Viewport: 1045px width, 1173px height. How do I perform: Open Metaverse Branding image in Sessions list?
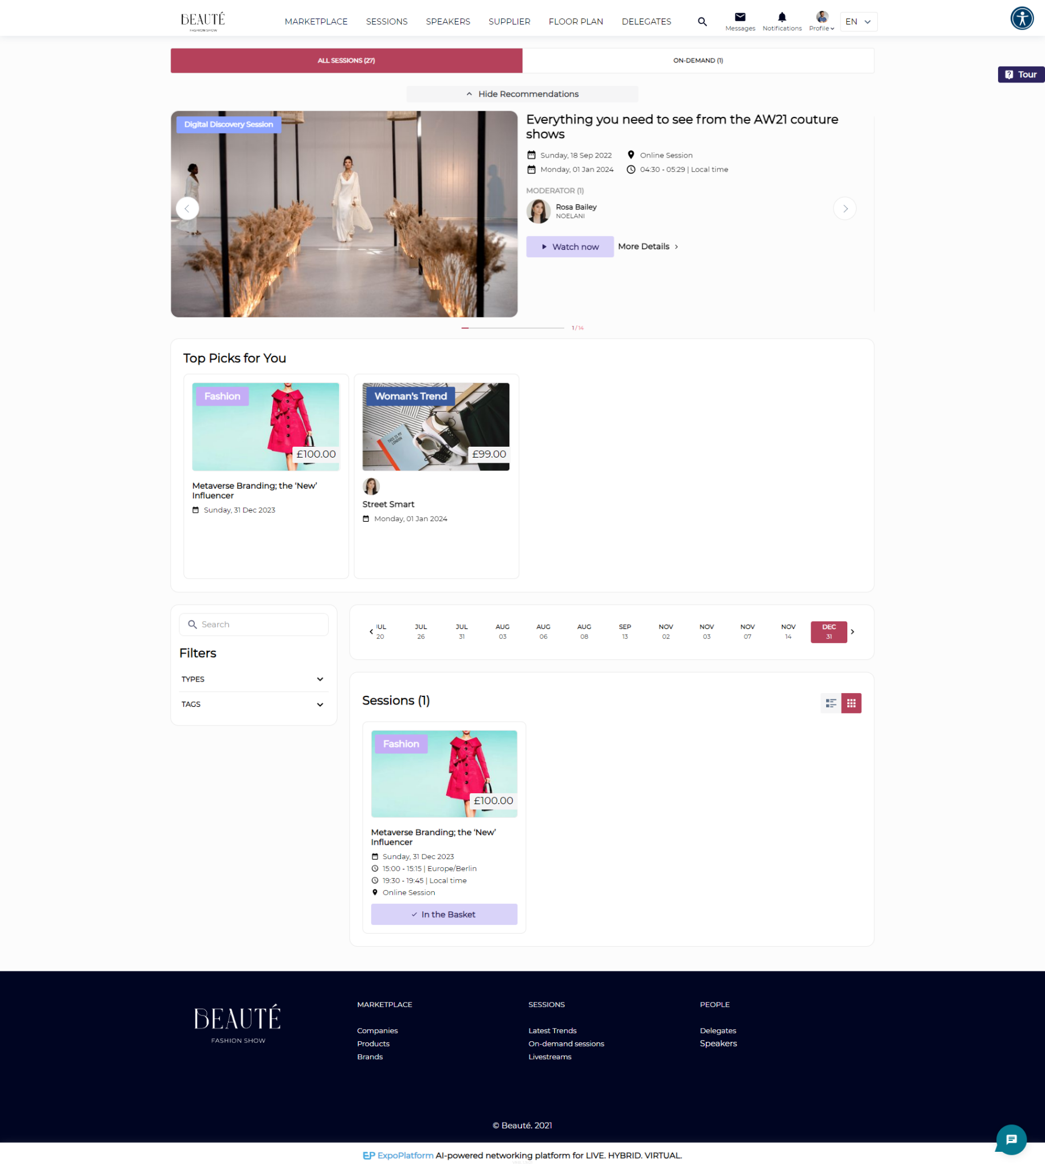[x=444, y=774]
